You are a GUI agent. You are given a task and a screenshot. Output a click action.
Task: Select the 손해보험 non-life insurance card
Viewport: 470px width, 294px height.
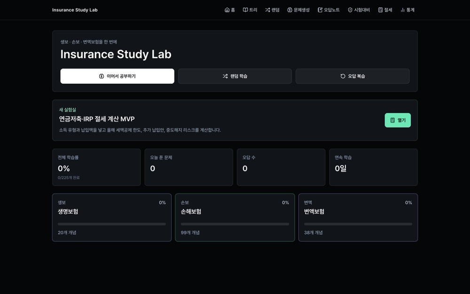[235, 217]
